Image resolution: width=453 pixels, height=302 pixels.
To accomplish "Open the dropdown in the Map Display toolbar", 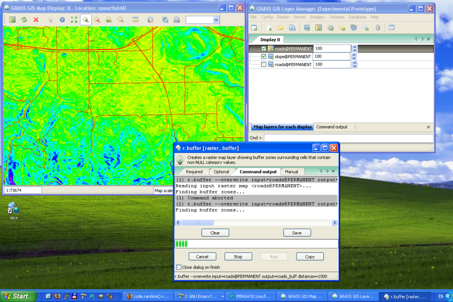I will [216, 20].
